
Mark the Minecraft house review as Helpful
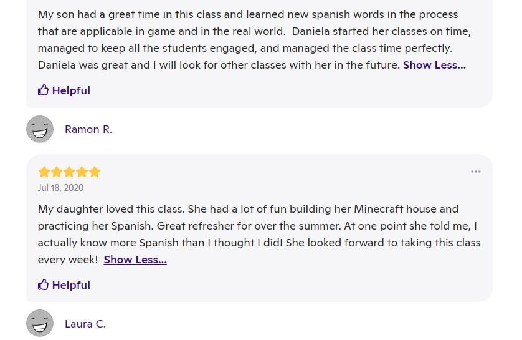click(x=71, y=285)
